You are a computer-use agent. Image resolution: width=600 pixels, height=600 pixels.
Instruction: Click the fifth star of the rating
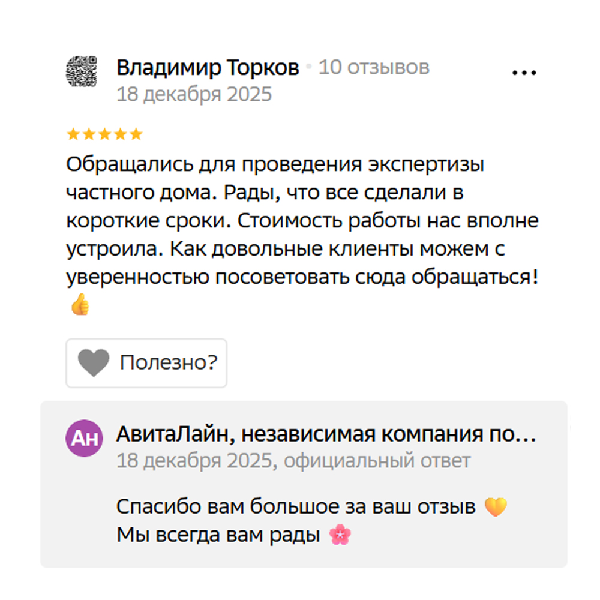tap(136, 134)
